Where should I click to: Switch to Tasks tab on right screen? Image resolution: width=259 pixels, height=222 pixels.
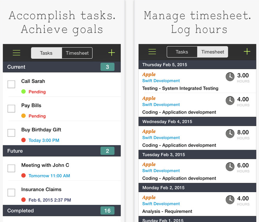(182, 52)
